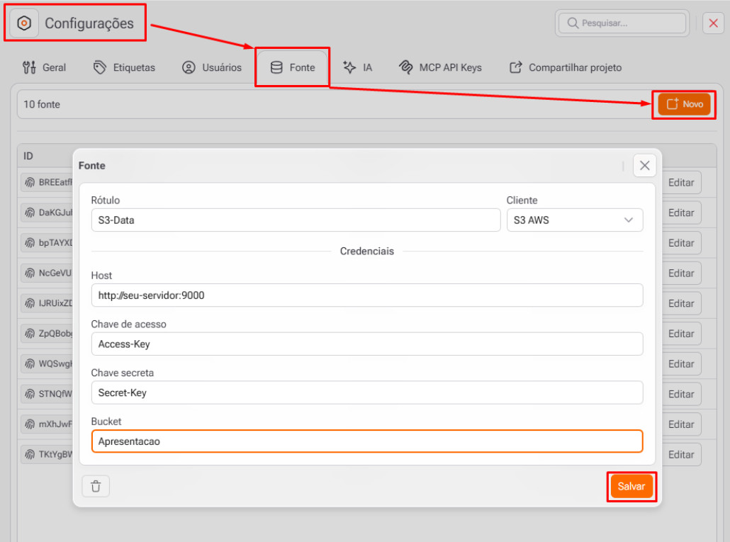The height and width of the screenshot is (542, 730).
Task: Switch to the Geral tab
Action: [45, 68]
